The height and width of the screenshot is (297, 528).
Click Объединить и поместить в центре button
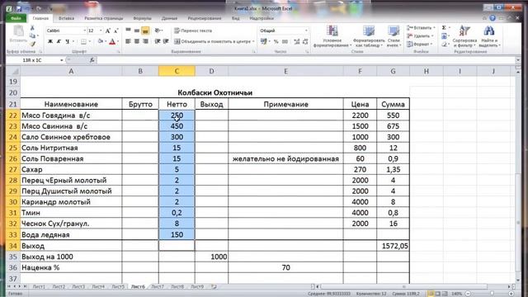[x=212, y=41]
